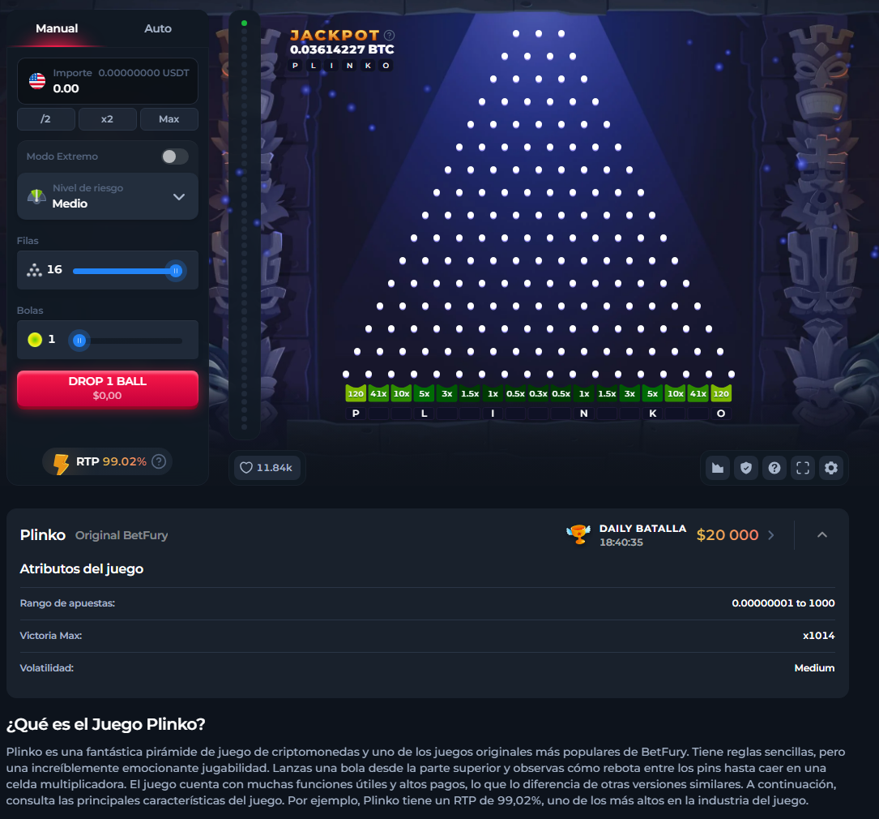Like the game with the heart icon
The image size is (879, 819).
267,468
